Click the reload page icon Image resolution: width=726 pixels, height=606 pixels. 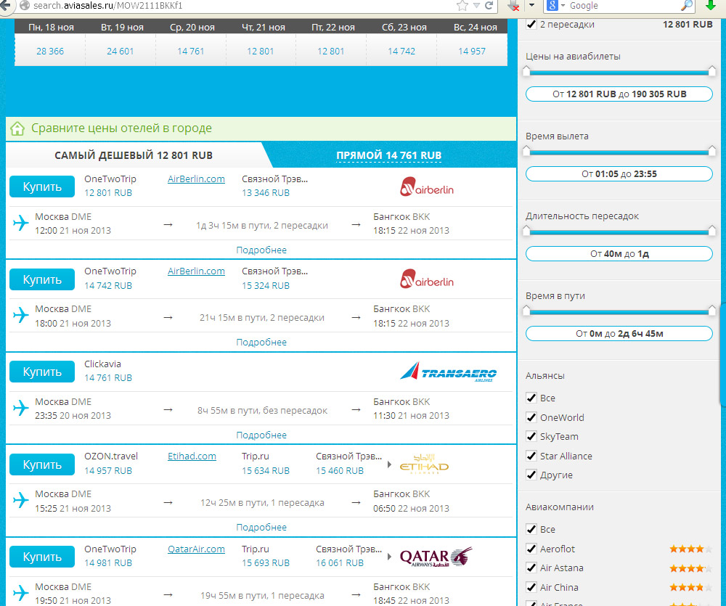click(x=489, y=6)
